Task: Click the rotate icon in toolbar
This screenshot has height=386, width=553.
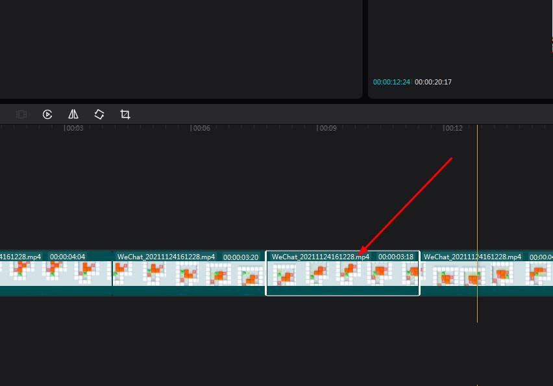Action: [99, 114]
